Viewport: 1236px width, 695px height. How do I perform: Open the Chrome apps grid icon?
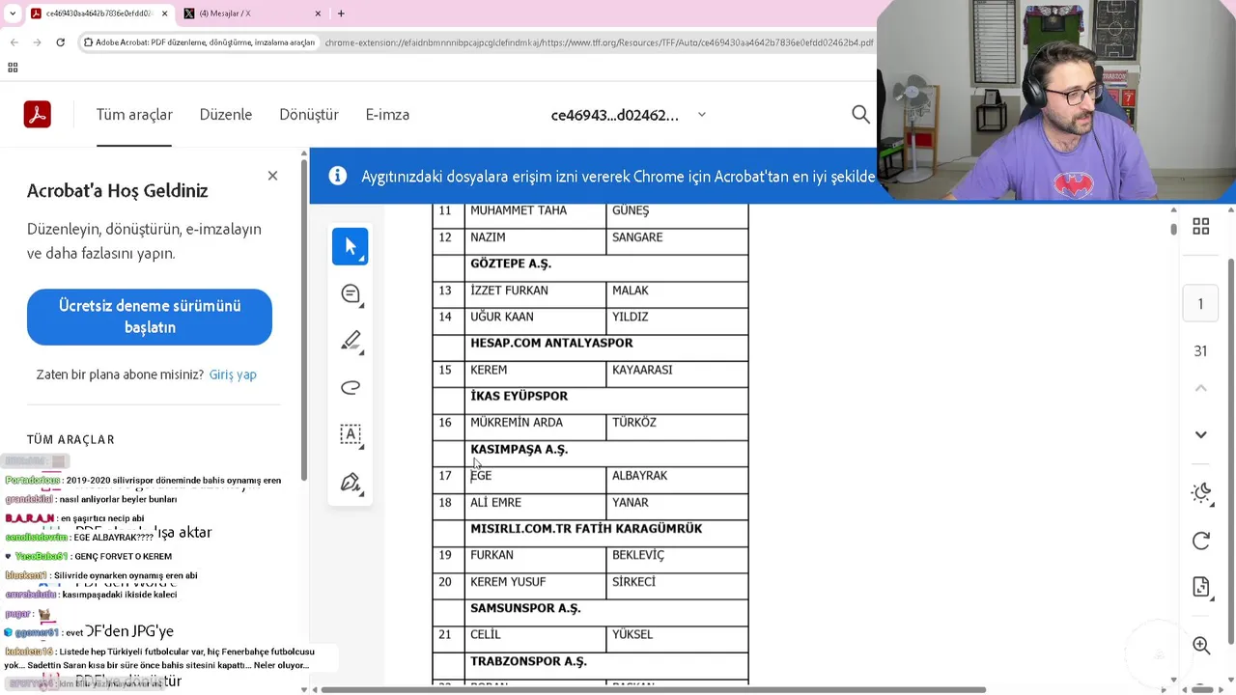click(x=13, y=68)
